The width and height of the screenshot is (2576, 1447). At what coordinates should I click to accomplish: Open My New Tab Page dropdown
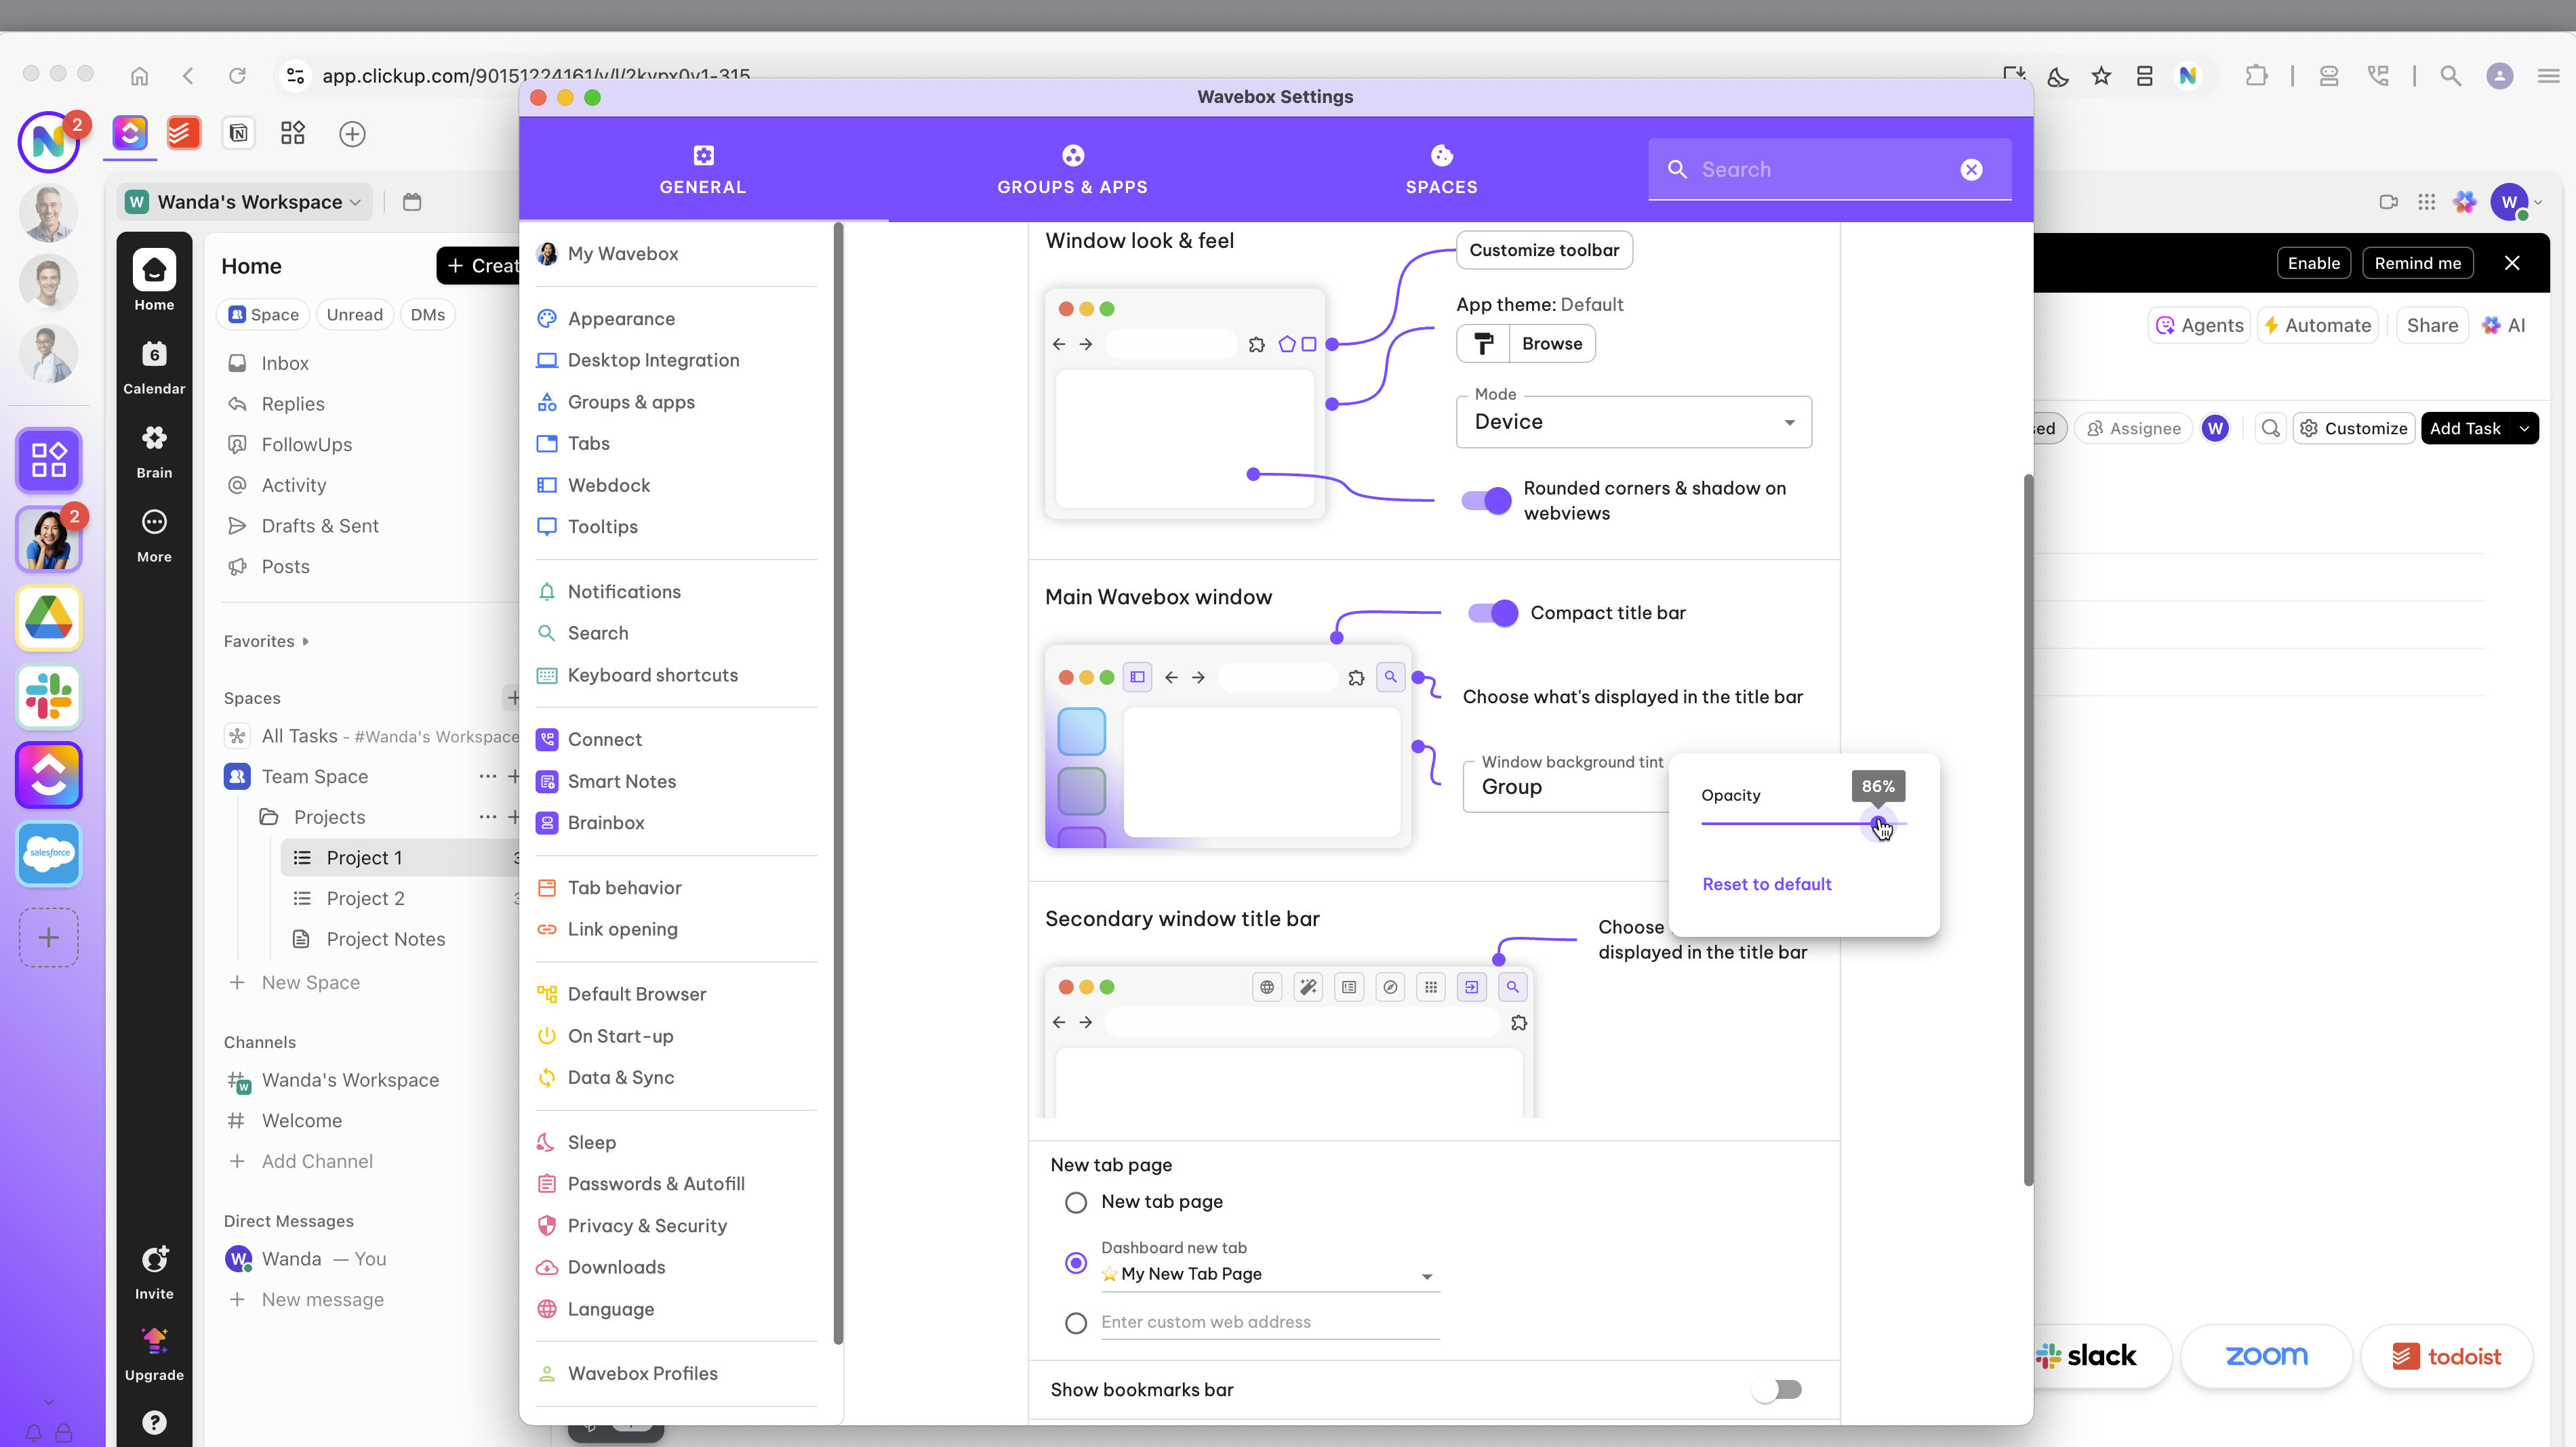tap(1270, 1274)
